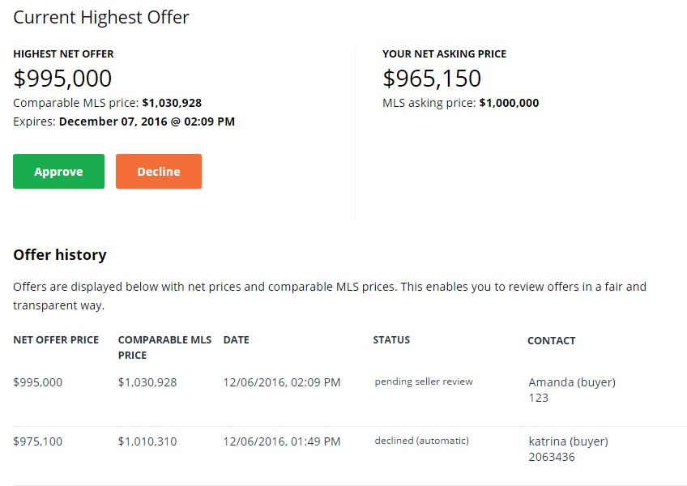Approve the highest net offer
Image resolution: width=687 pixels, height=486 pixels.
(58, 172)
